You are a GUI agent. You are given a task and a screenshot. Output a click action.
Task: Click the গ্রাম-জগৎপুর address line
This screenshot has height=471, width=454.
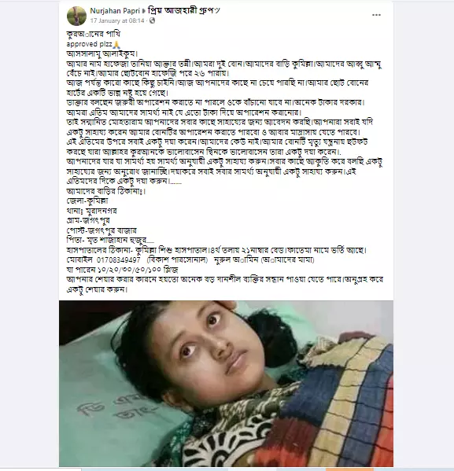coord(88,220)
